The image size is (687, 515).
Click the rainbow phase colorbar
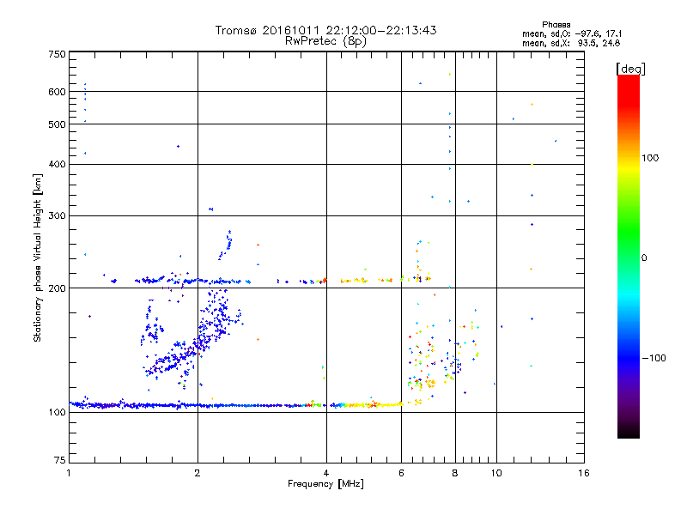[x=629, y=256]
